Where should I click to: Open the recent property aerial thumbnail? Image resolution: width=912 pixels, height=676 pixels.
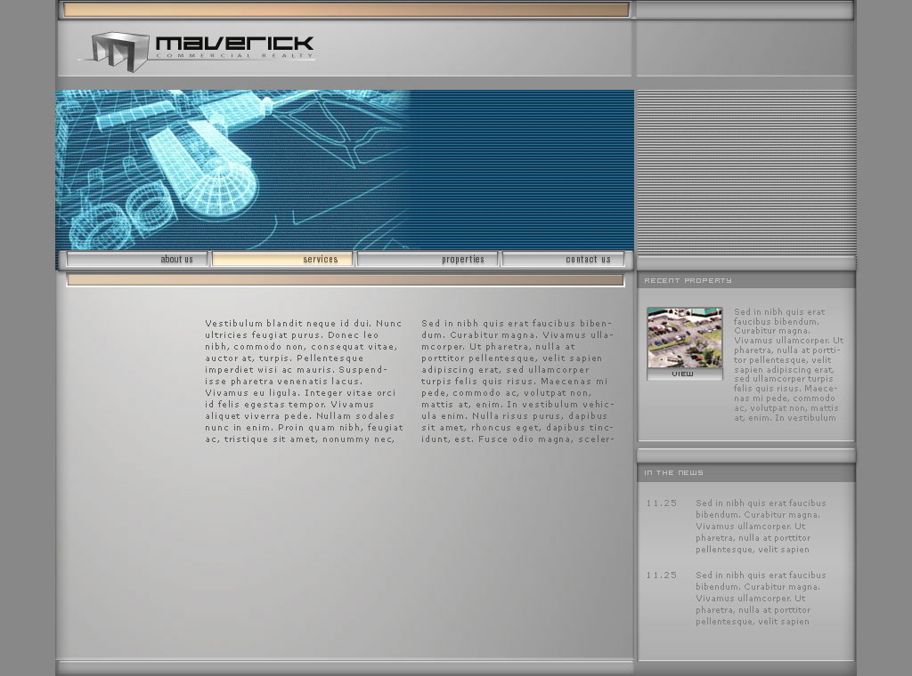(684, 338)
